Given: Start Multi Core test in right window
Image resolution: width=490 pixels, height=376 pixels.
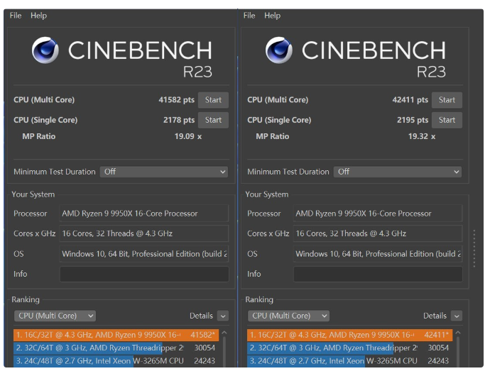Looking at the screenshot, I should (447, 100).
